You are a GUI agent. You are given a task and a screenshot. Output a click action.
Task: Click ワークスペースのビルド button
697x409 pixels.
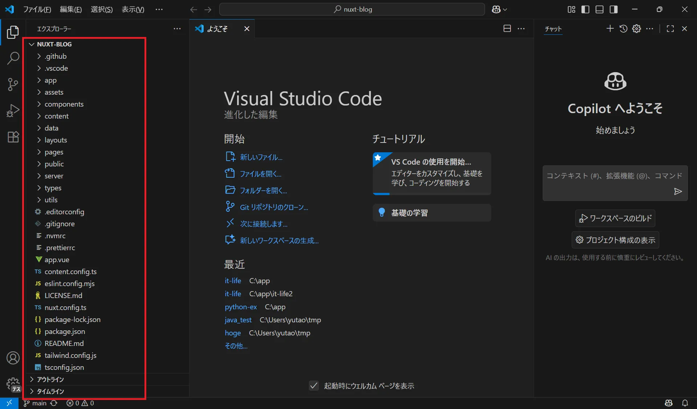(x=615, y=218)
